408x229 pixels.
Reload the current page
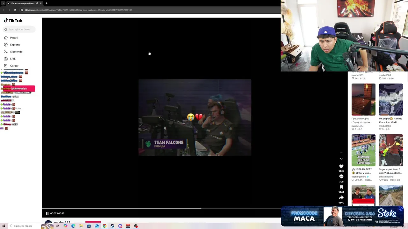tap(15, 10)
